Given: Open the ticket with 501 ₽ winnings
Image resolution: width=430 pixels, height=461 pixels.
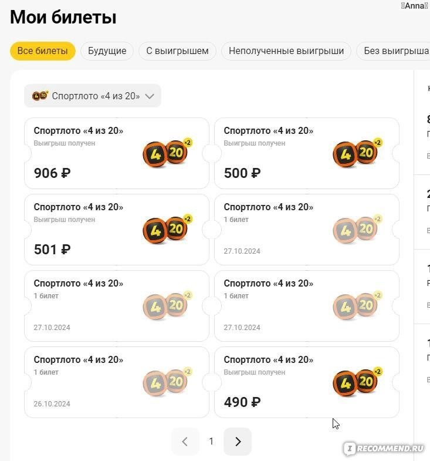Looking at the screenshot, I should pyautogui.click(x=117, y=230).
